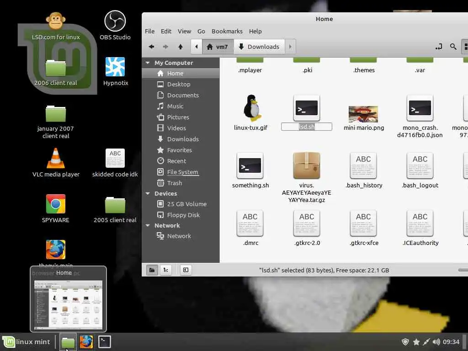
Task: Select the VLC media player desktop icon
Action: click(x=55, y=158)
